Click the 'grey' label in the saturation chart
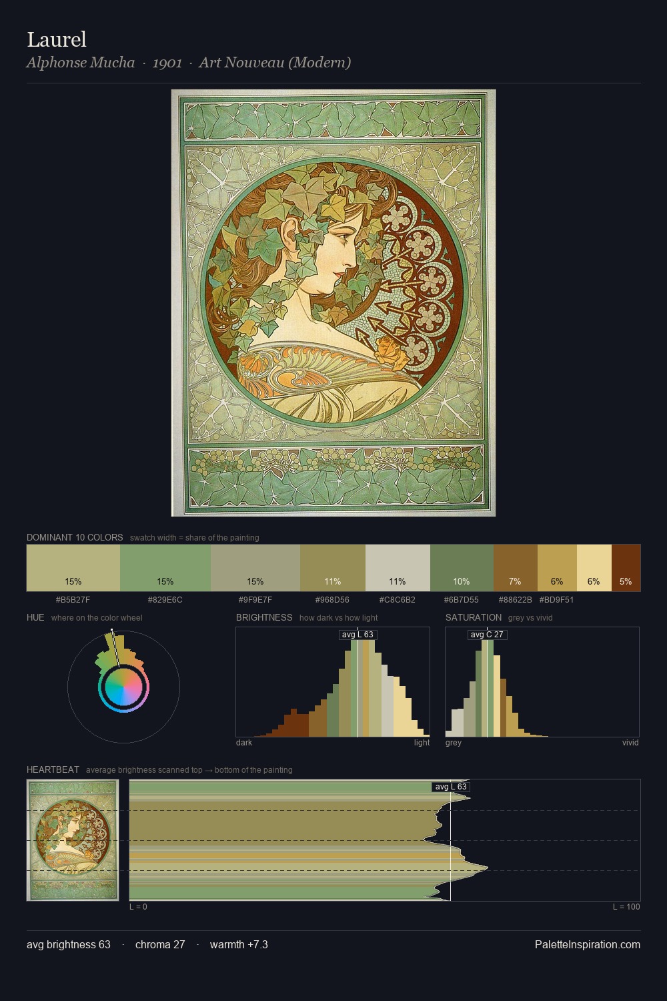Screen dimensions: 667x1001 [x=454, y=743]
